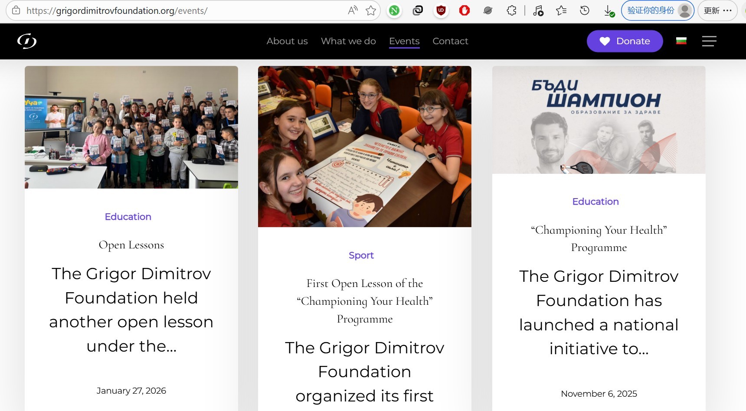Click the music media control icon

(538, 10)
